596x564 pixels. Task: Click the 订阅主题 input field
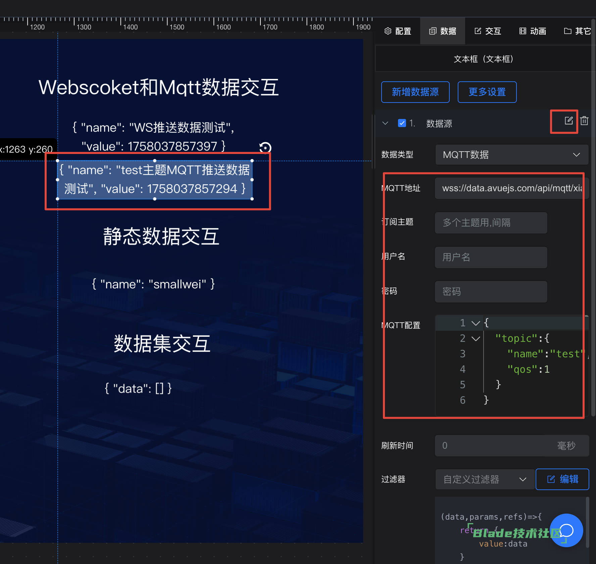coord(491,223)
